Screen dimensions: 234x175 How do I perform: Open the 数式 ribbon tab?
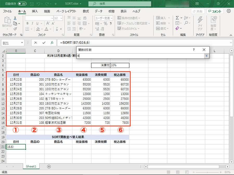click(x=86, y=11)
